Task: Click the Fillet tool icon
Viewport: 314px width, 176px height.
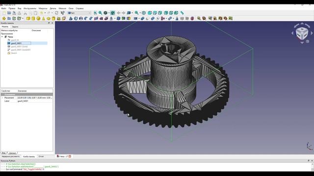Action: tap(86, 19)
